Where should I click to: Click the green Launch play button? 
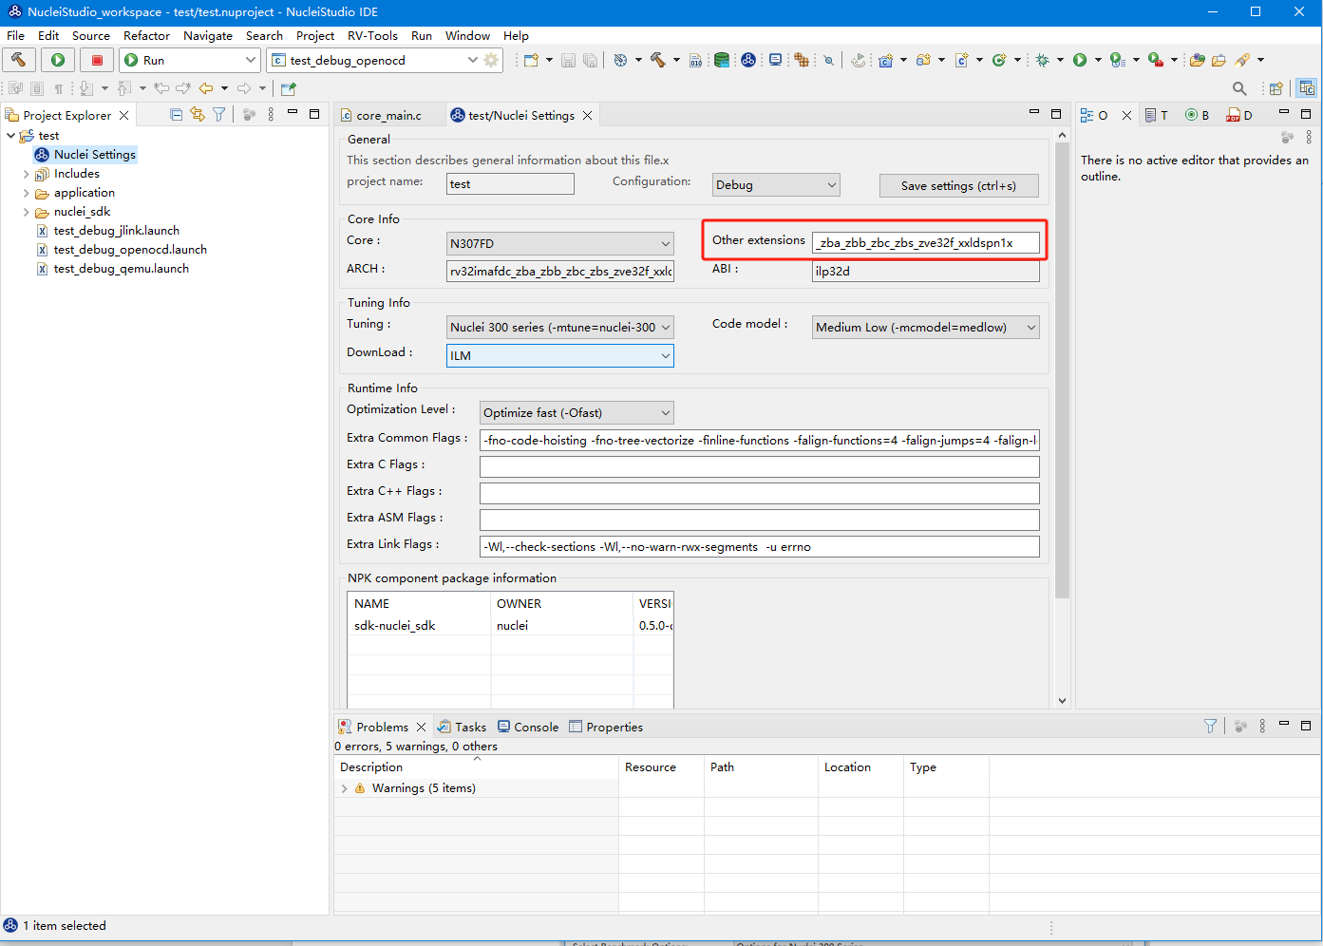click(x=58, y=60)
